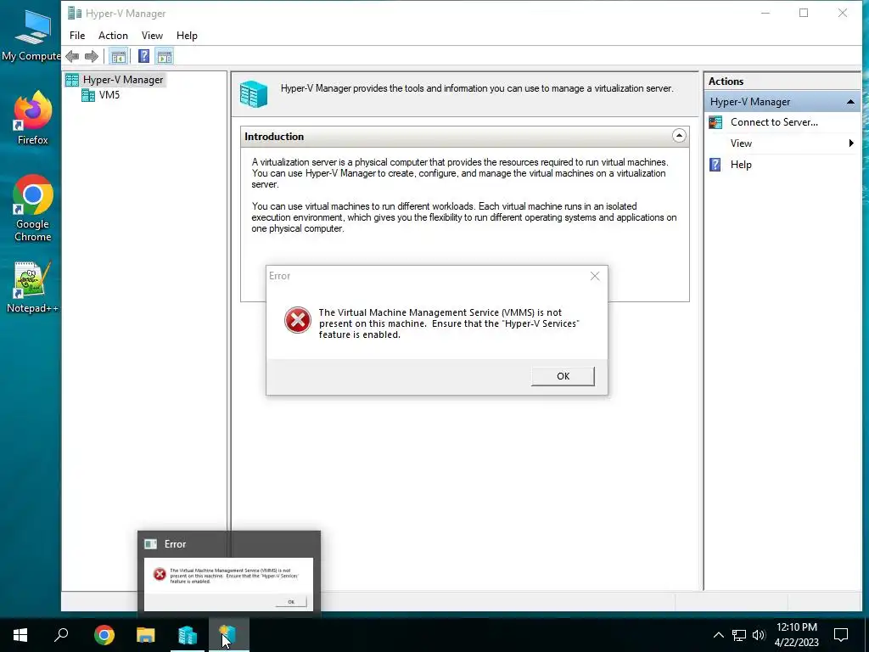Open Notepad++ desktop shortcut
Screen dimensions: 869x652
tap(33, 287)
